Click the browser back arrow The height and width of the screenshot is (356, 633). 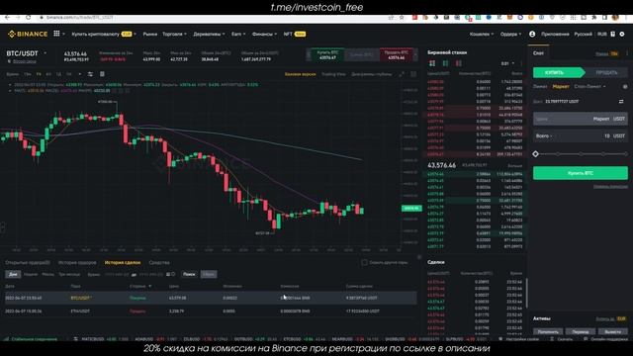tap(7, 18)
